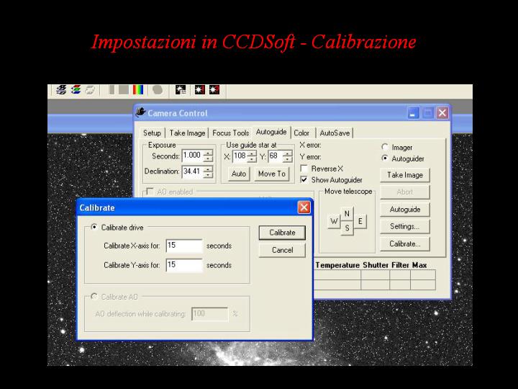Tick the Reverse X checkbox
This screenshot has width=518, height=389.
304,169
